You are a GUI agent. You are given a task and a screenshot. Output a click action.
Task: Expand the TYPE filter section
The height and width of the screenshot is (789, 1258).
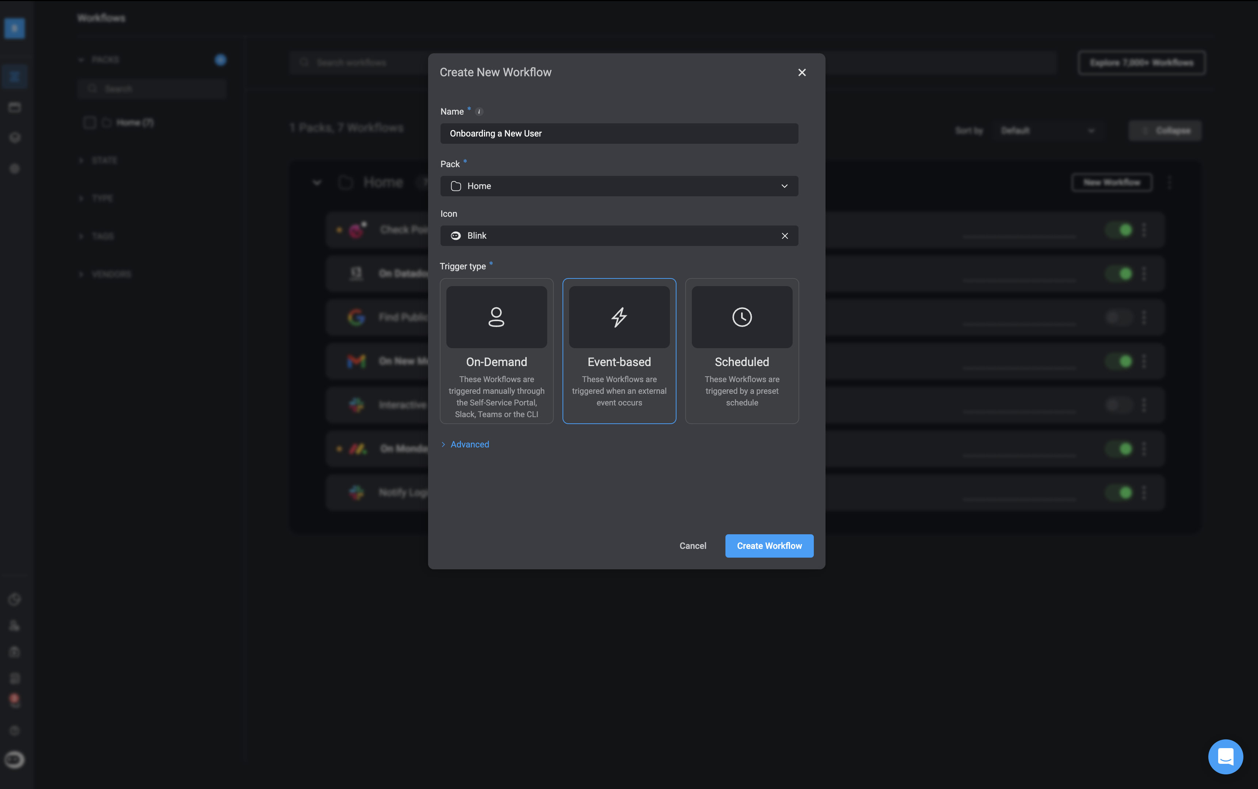[96, 198]
